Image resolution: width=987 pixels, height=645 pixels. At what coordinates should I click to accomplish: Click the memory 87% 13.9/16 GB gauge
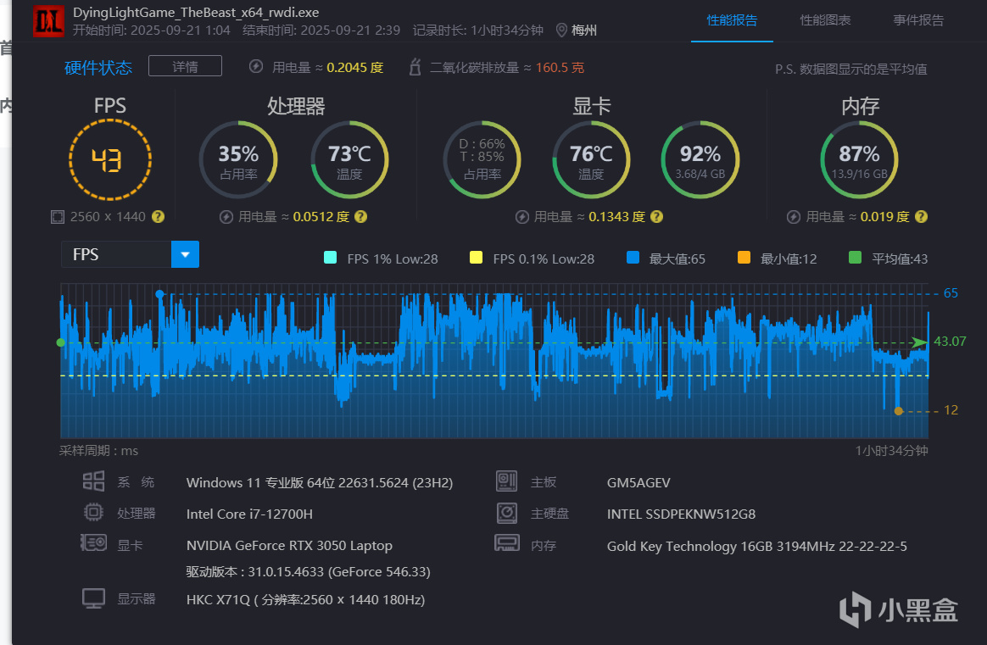point(859,160)
